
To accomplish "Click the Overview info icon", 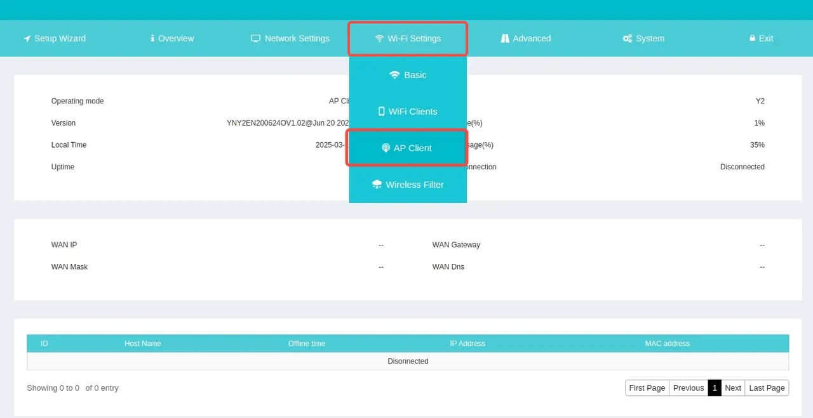I will (152, 39).
